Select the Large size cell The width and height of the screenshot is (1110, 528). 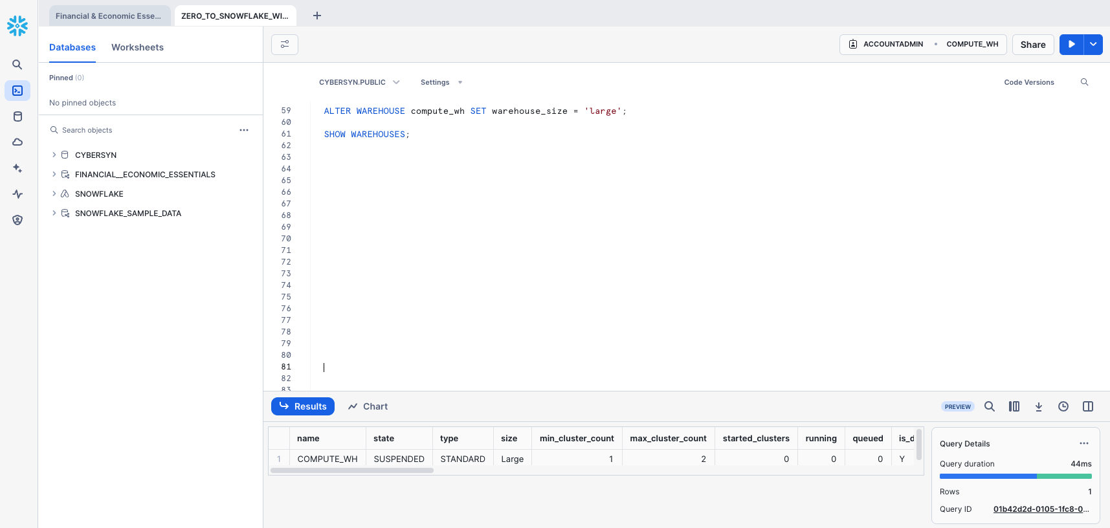(512, 459)
